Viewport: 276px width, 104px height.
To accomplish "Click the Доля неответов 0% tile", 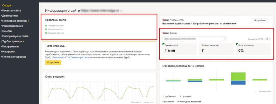I will pos(253,49).
